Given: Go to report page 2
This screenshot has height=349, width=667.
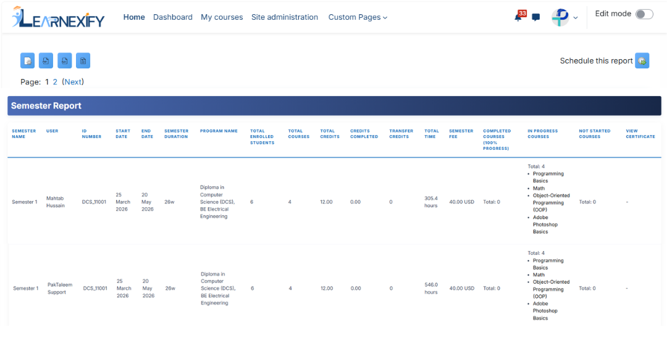Looking at the screenshot, I should (55, 82).
